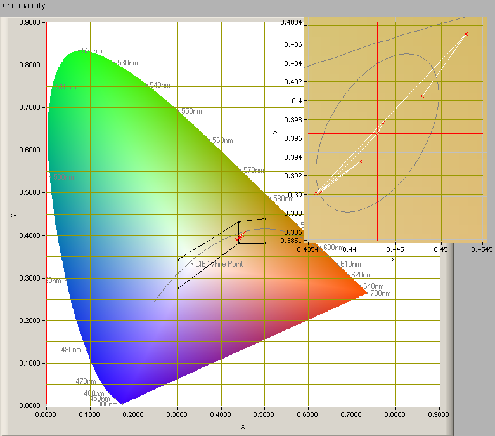The width and height of the screenshot is (495, 436).
Task: Click the 480nm wavelength label
Action: click(71, 350)
